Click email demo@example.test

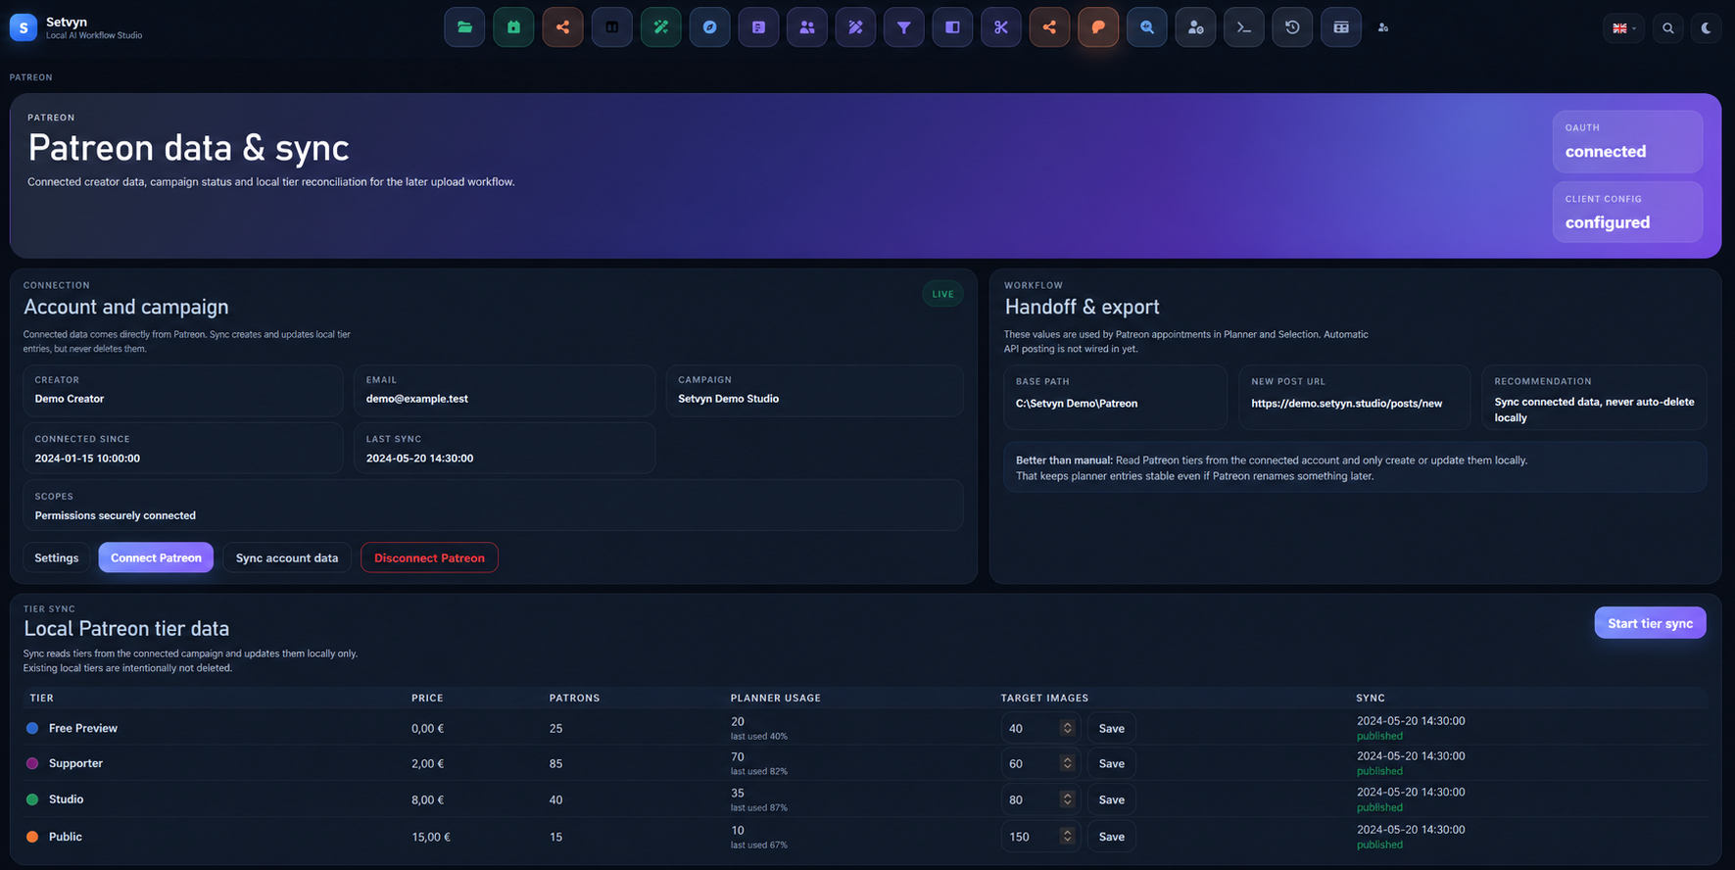point(417,399)
